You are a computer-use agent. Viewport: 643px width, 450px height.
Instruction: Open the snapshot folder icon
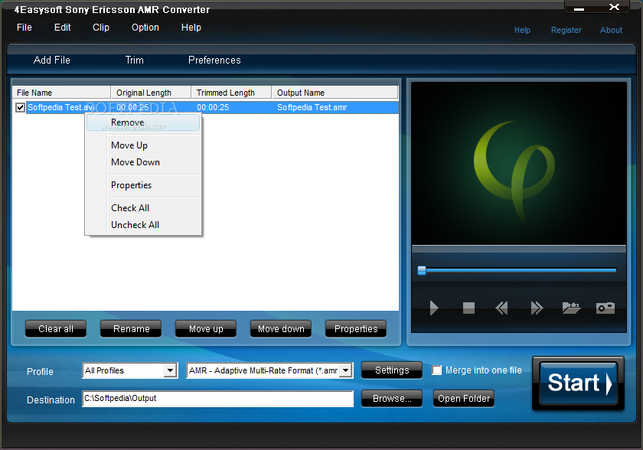[571, 308]
